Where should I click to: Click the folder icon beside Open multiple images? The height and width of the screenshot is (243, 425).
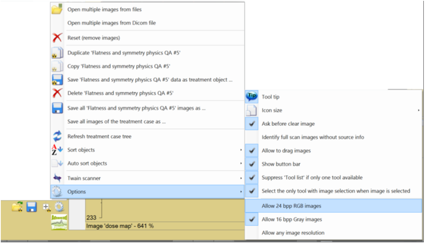57,9
